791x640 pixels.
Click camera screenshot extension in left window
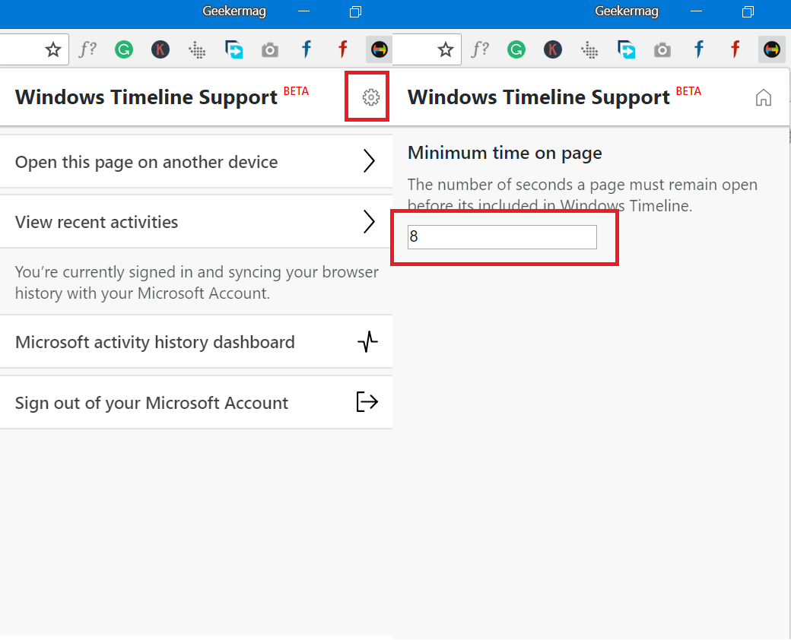point(270,50)
